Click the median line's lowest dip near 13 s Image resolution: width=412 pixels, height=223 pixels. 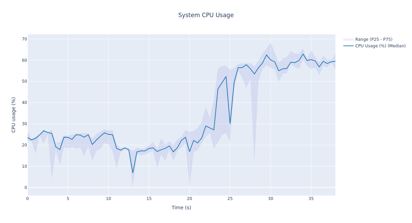click(x=133, y=173)
